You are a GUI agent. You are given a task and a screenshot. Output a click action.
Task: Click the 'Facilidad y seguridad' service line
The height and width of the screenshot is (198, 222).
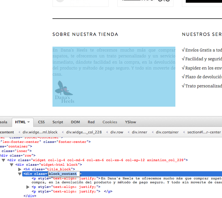pyautogui.click(x=202, y=59)
